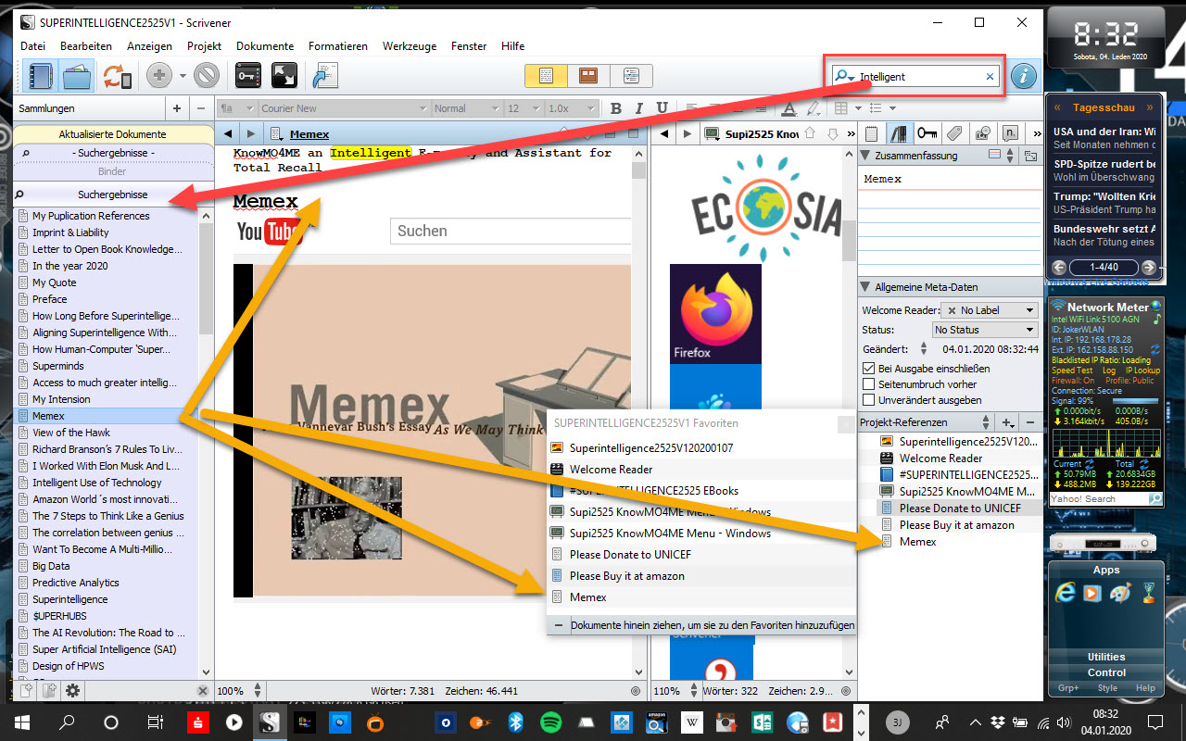The width and height of the screenshot is (1186, 741).
Task: Enable 'Seitenumbruch vorher' checkbox
Action: tap(869, 384)
